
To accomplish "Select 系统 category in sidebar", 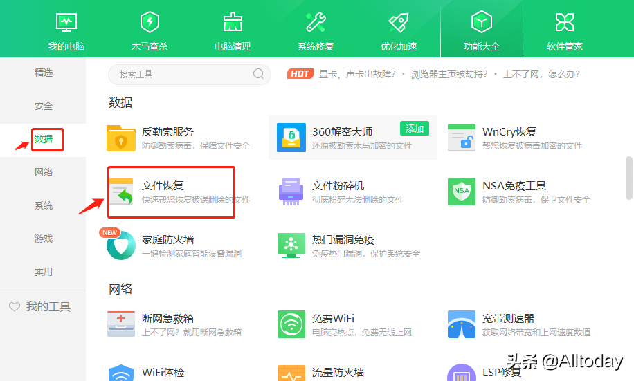I will click(x=44, y=205).
